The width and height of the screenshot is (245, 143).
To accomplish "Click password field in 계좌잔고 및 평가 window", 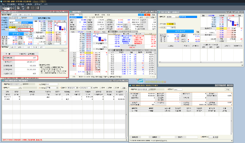I will click(x=178, y=89).
